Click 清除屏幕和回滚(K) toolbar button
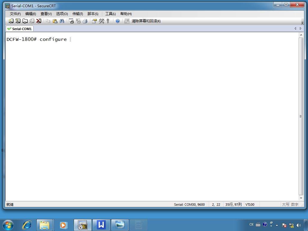 tap(143, 21)
